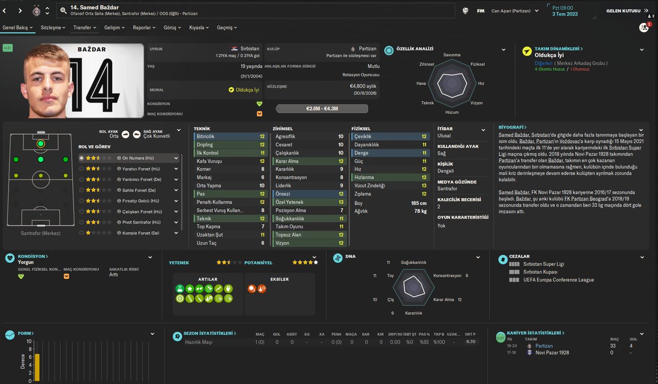Select the Komple Forvet (De) radio button
Viewport: 658px width, 384px height.
pos(82,233)
